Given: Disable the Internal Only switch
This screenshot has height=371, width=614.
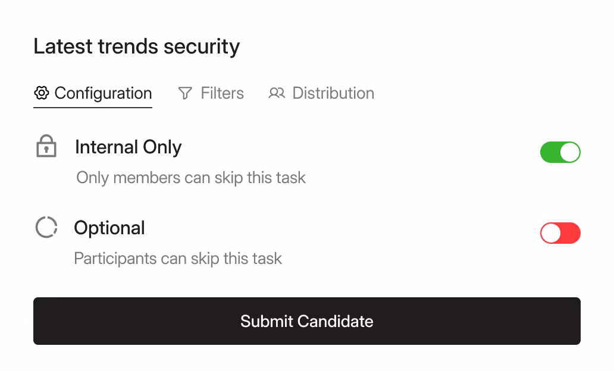Looking at the screenshot, I should click(560, 152).
